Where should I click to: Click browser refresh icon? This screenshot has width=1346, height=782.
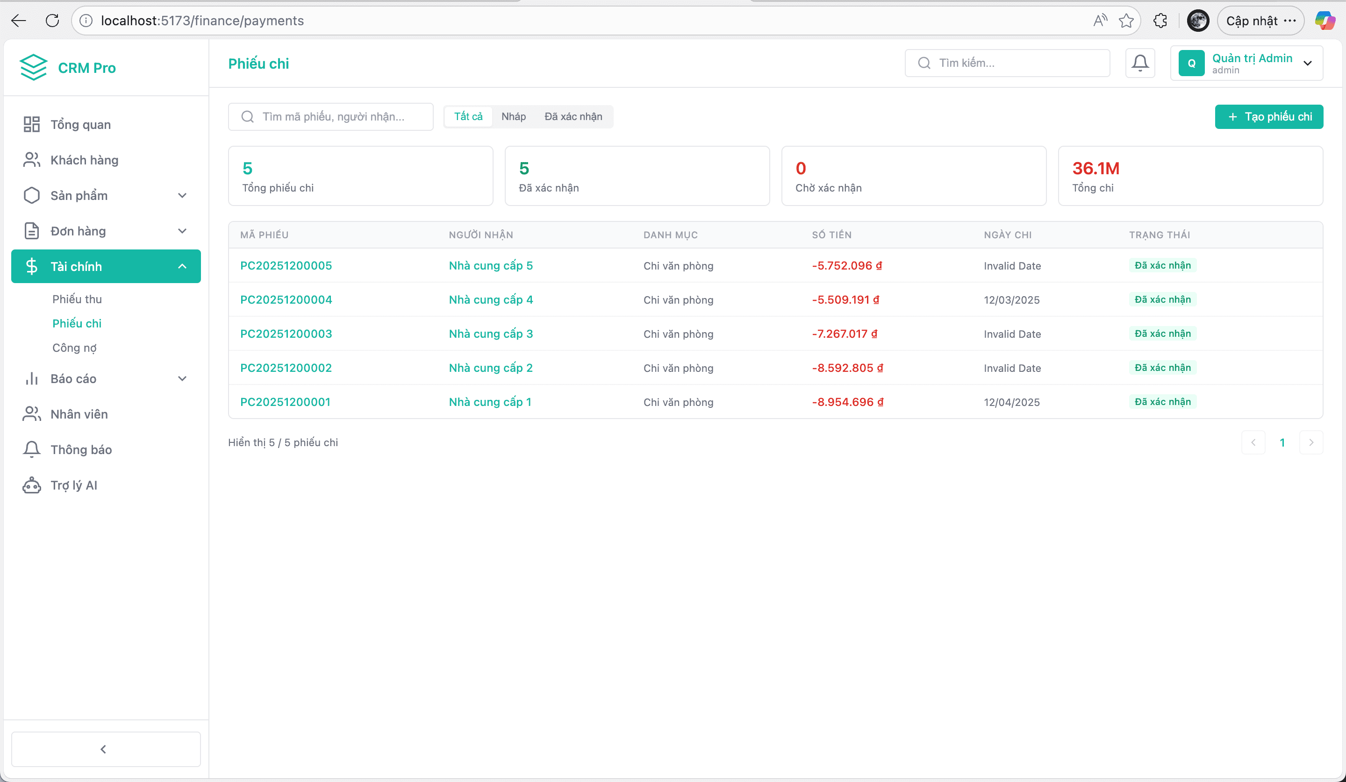pos(52,21)
